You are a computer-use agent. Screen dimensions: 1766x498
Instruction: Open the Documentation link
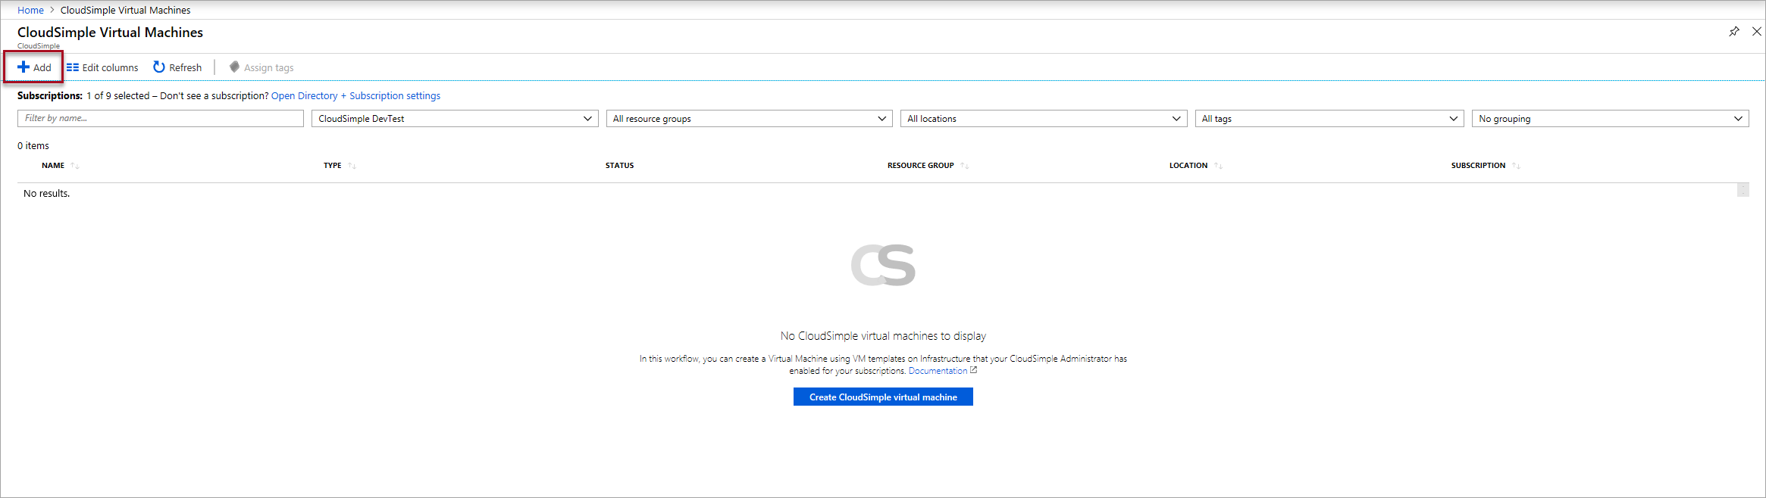click(x=943, y=371)
